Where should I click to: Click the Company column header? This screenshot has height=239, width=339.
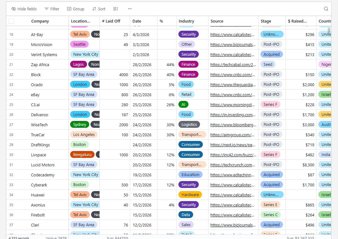point(40,21)
